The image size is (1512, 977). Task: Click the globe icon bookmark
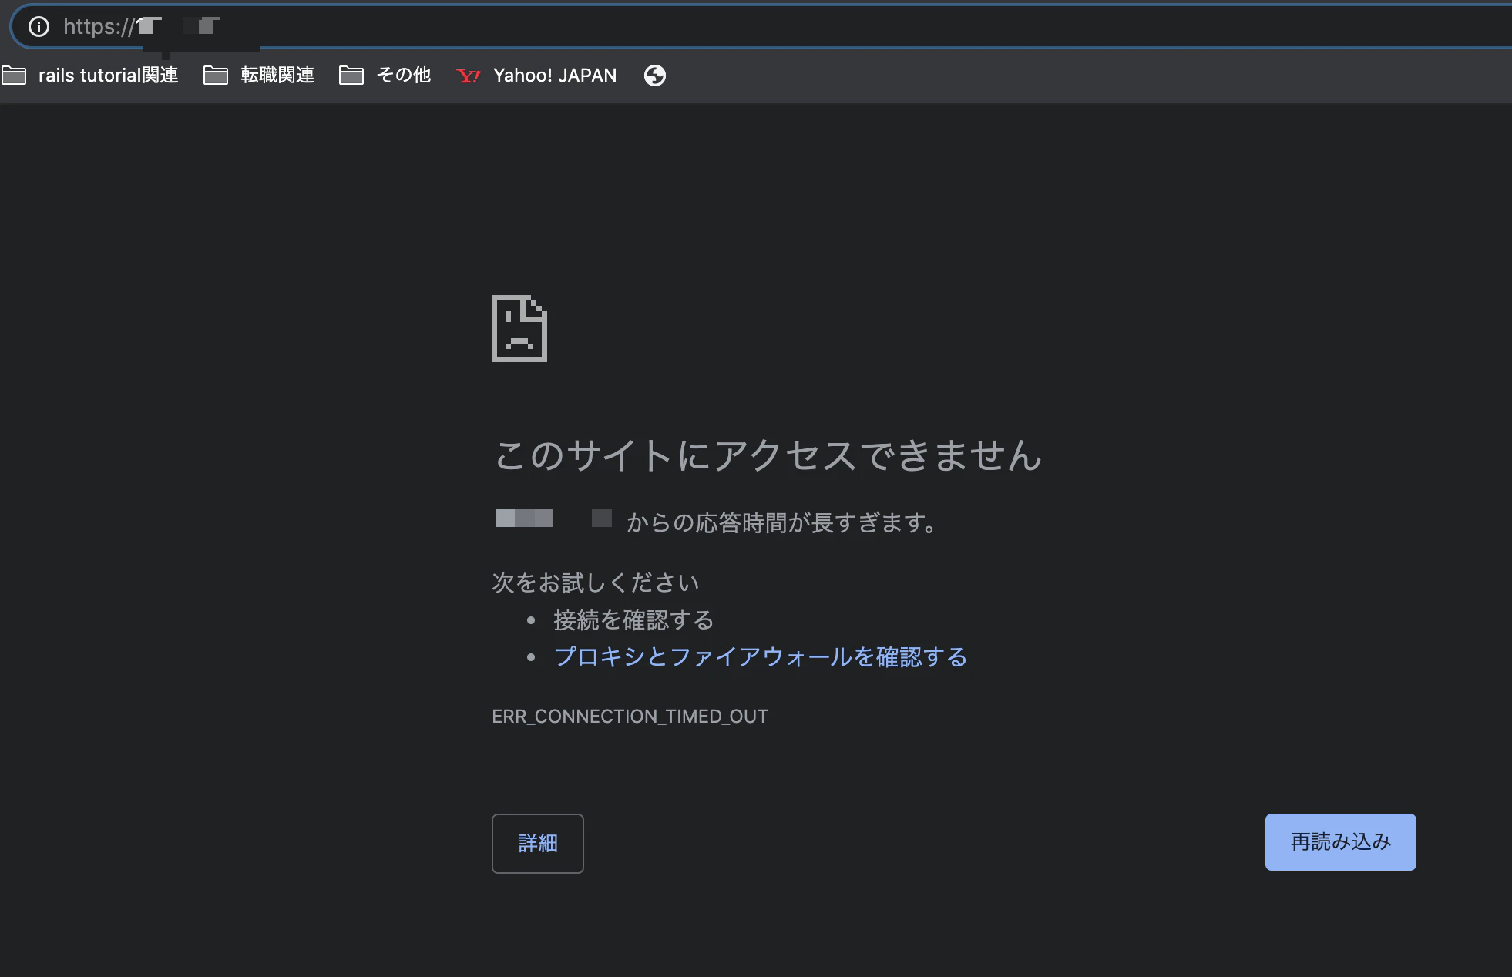[x=655, y=76]
